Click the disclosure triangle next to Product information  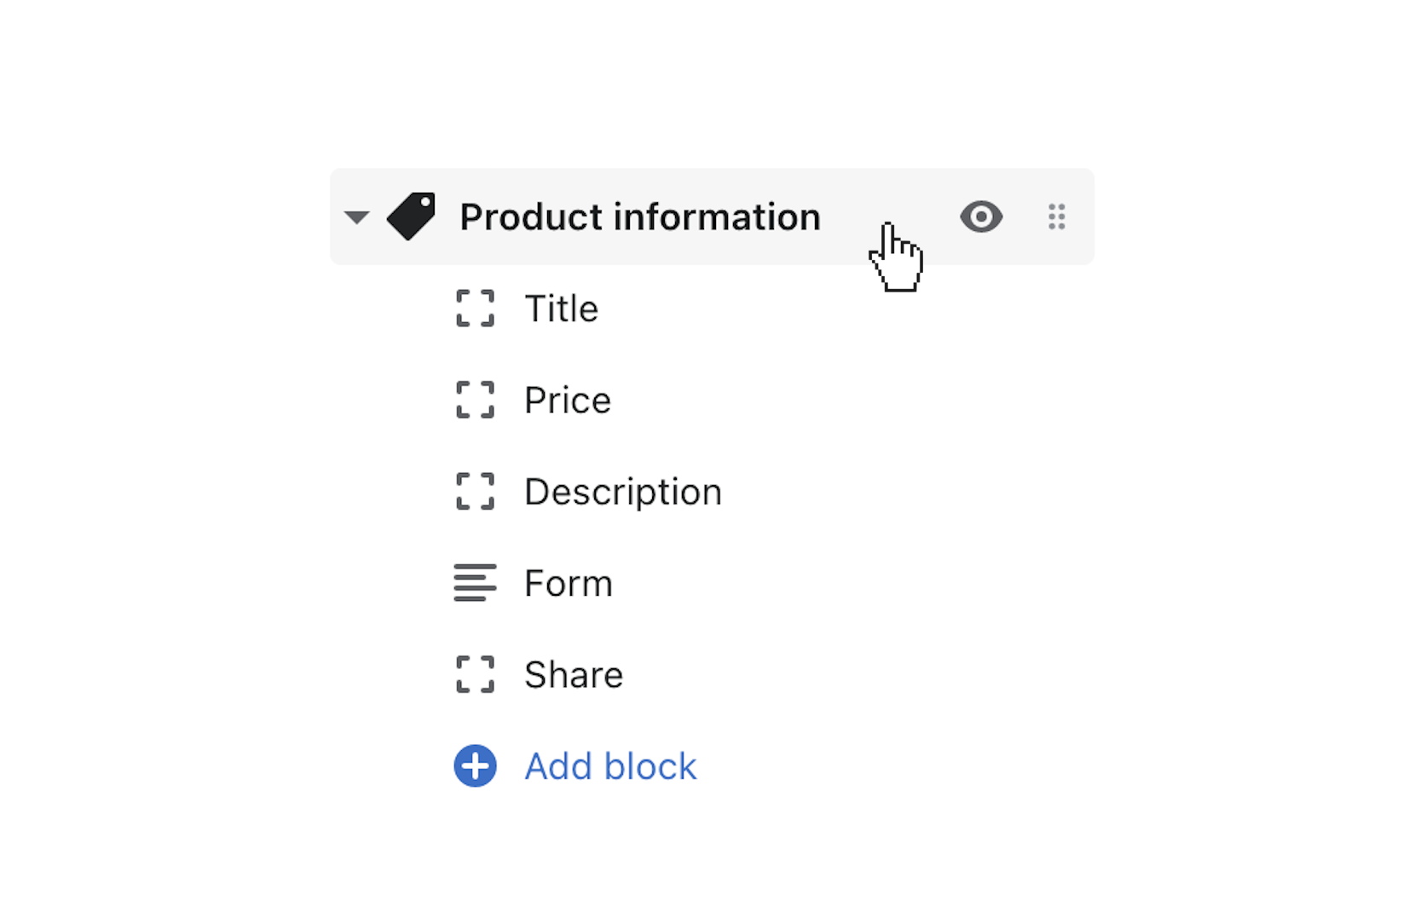coord(357,216)
